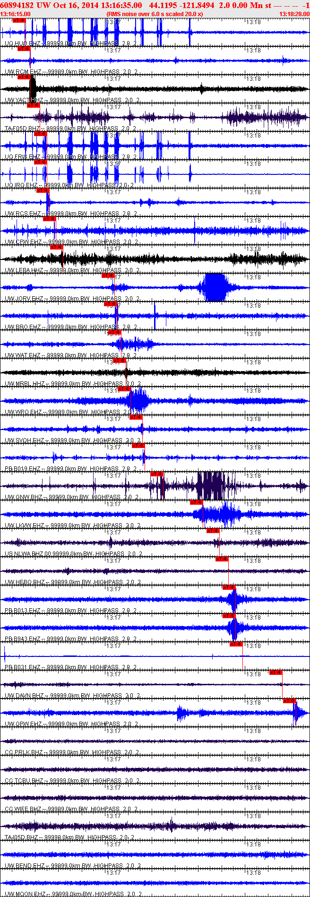
Task: Click the event ID 60894182 in the header
Action: [17, 5]
